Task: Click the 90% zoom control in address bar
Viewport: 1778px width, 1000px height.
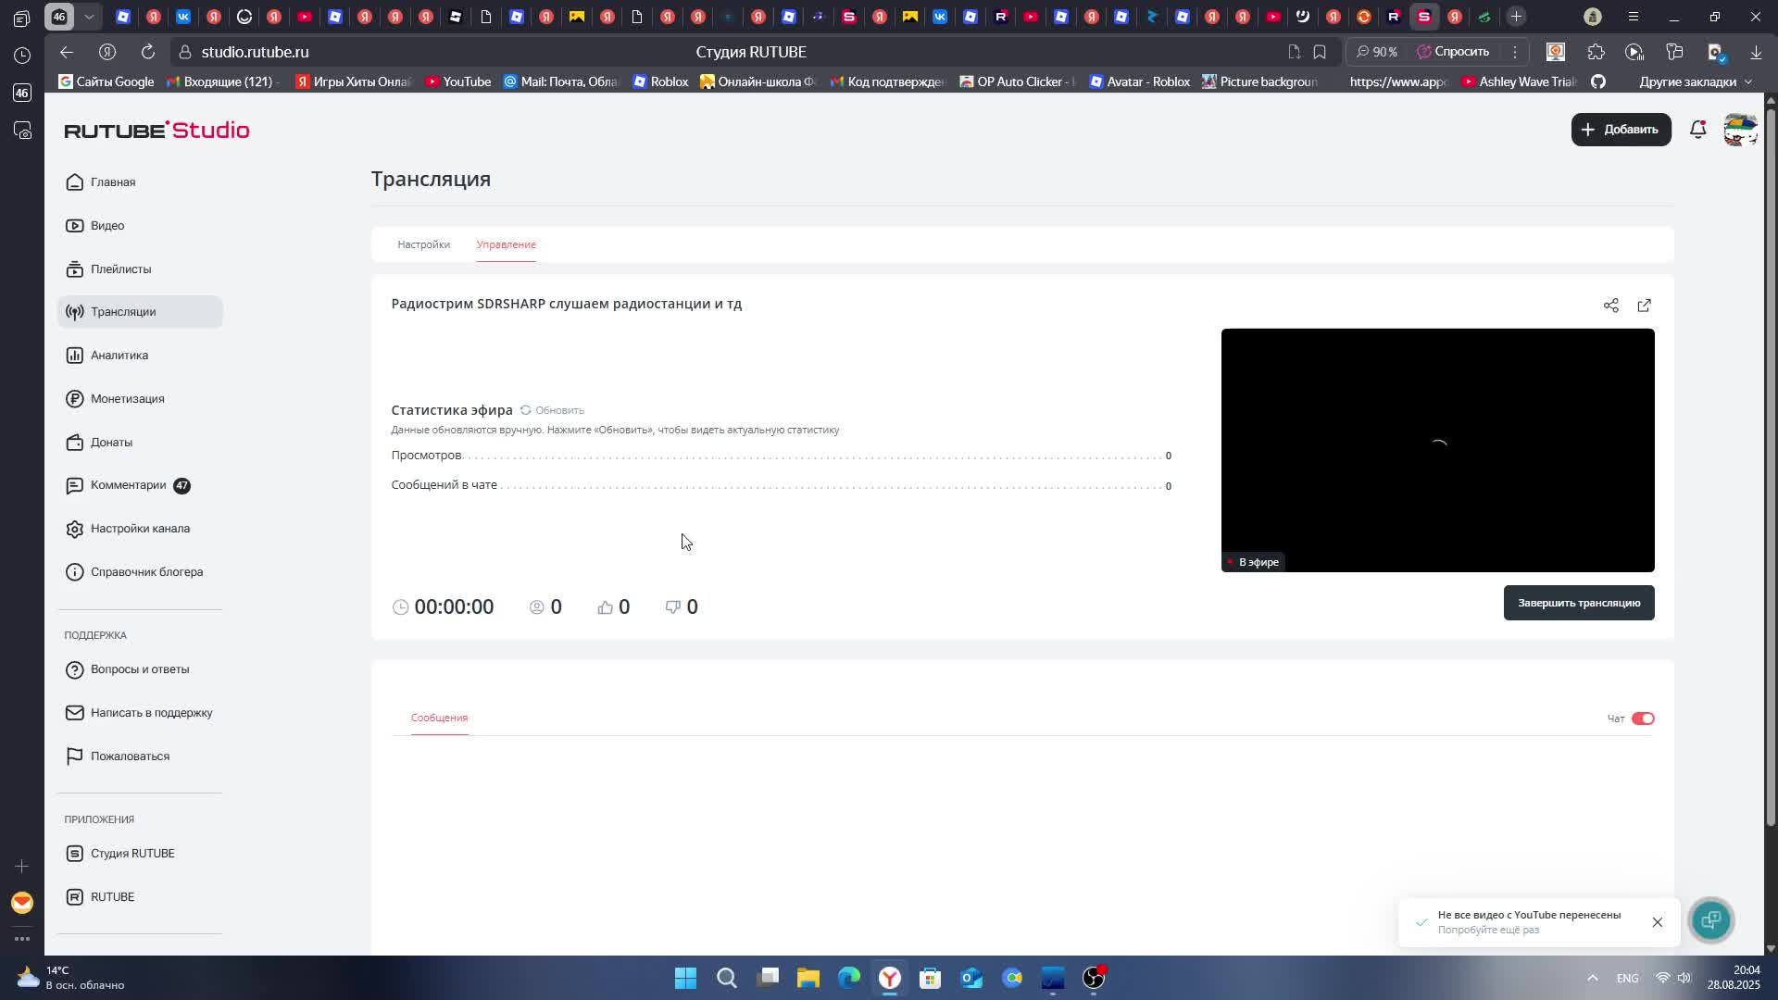Action: [1376, 52]
